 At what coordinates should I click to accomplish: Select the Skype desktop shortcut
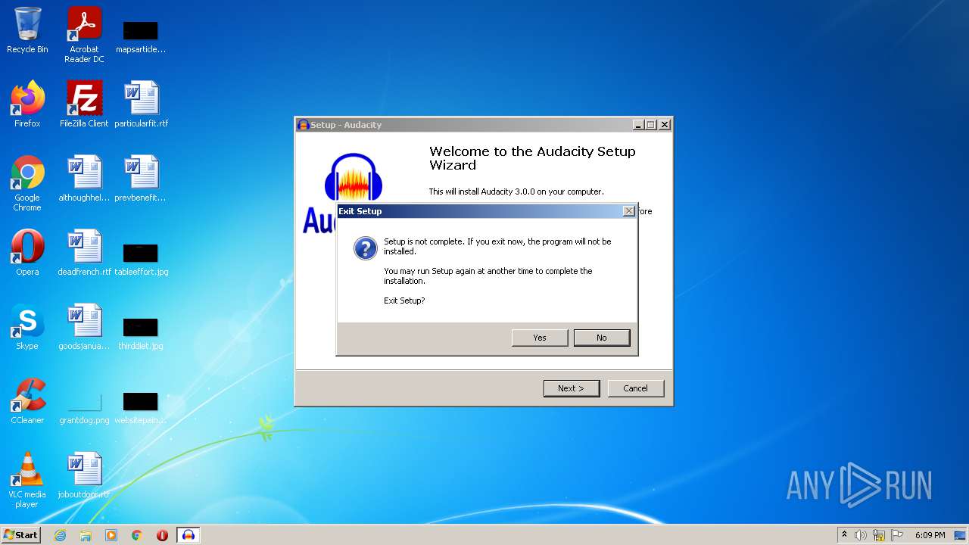pos(27,327)
